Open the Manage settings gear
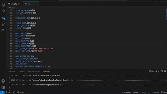 [3, 87]
